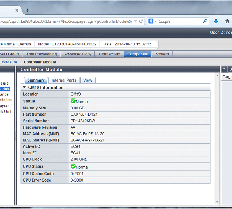
Task: Click the Google search engine icon
Action: 151,21
